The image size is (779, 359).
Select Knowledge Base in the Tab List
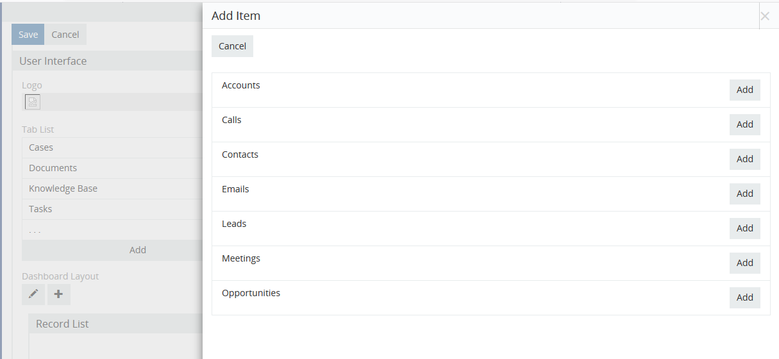tap(63, 188)
